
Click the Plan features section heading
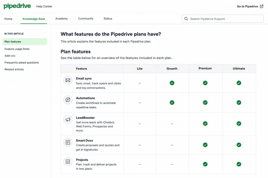pos(76,52)
